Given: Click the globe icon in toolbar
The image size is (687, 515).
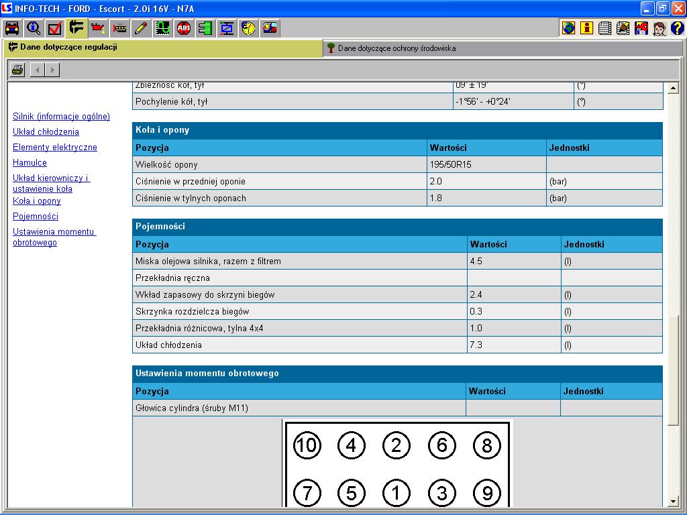Looking at the screenshot, I should pyautogui.click(x=569, y=28).
